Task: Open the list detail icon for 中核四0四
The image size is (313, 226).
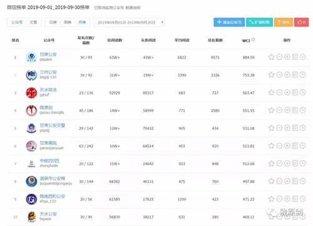Action: 295,163
